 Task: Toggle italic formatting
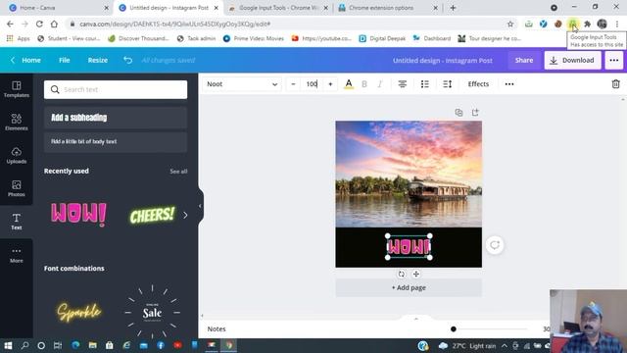[380, 84]
